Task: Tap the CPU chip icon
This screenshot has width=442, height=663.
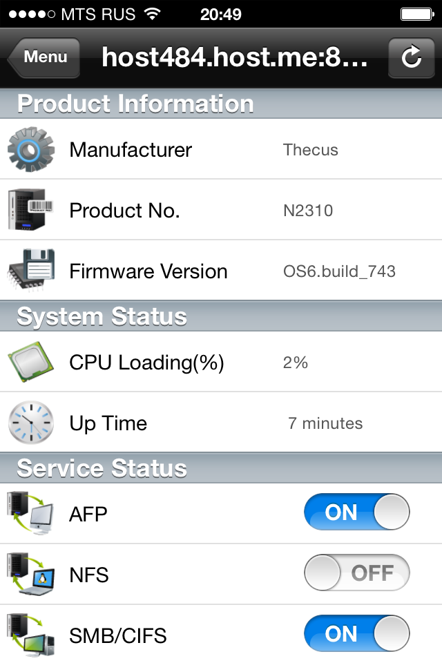Action: pos(31,362)
